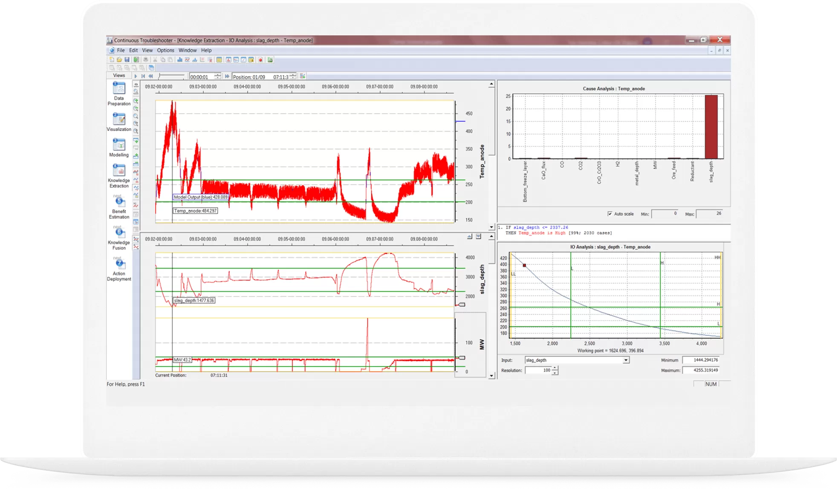Click the Copy toolbar icon
Screen dimensions: 838x490
point(163,60)
